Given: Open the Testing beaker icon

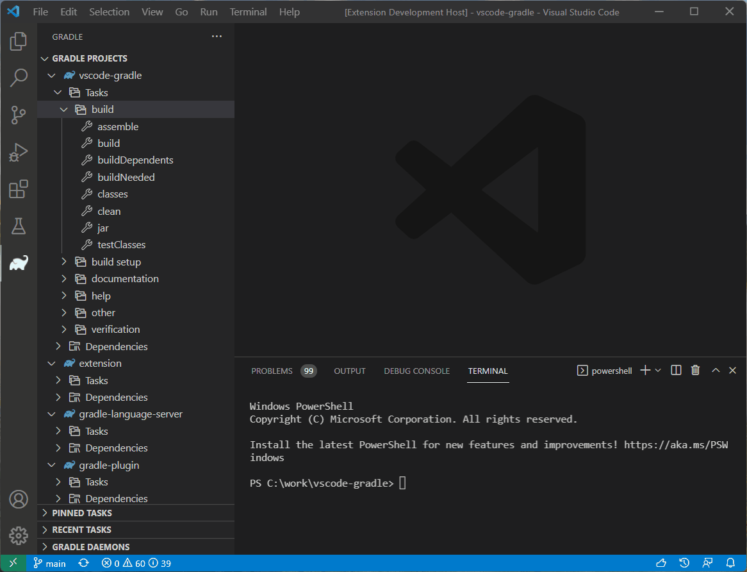Looking at the screenshot, I should coord(19,226).
